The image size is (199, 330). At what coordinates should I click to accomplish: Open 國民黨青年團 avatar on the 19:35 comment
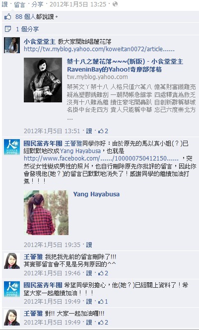click(12, 147)
